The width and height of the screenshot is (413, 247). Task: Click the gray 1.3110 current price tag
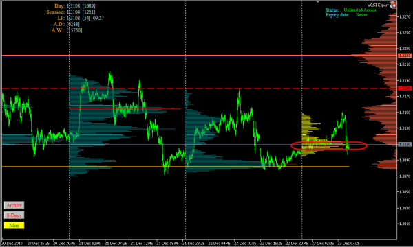click(404, 144)
